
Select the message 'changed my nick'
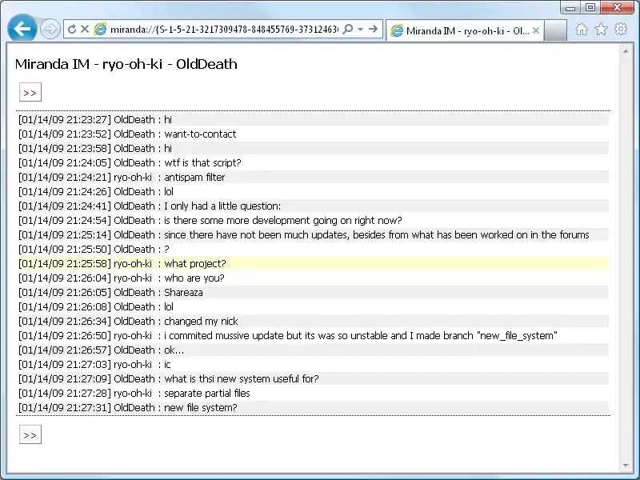coord(201,322)
